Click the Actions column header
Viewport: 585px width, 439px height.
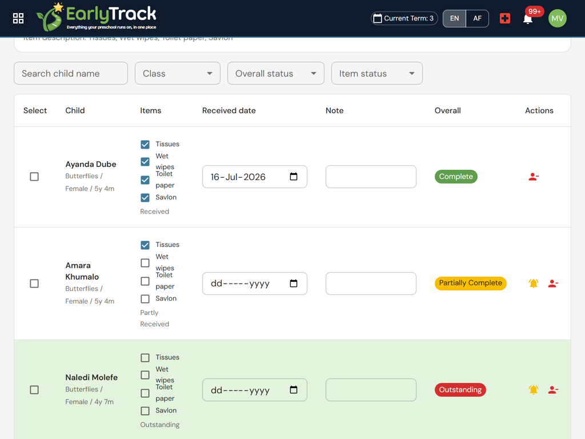539,110
